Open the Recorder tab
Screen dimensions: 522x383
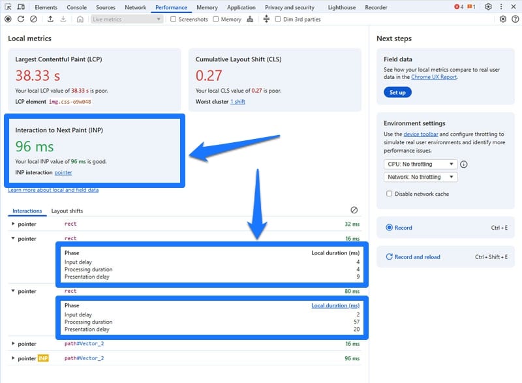pos(376,7)
